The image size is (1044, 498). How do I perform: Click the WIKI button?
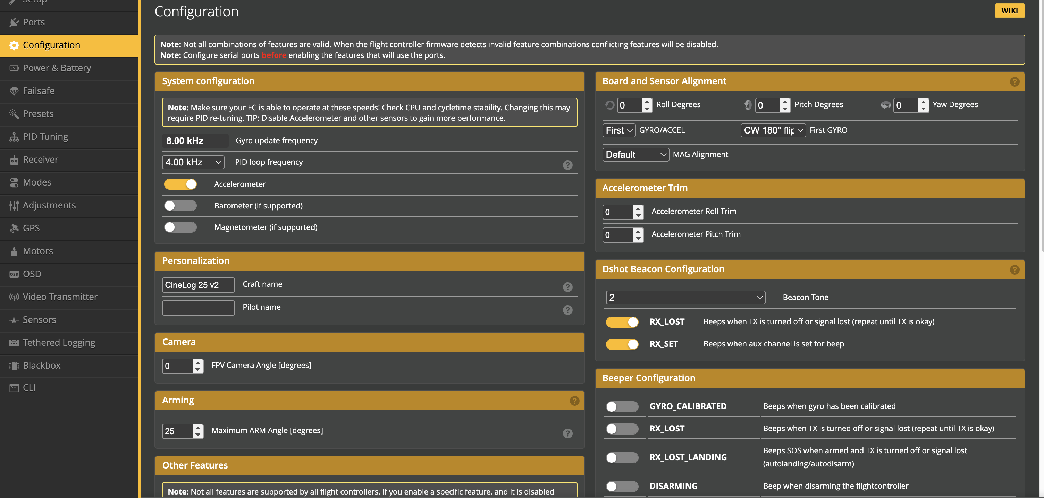[x=1009, y=11]
